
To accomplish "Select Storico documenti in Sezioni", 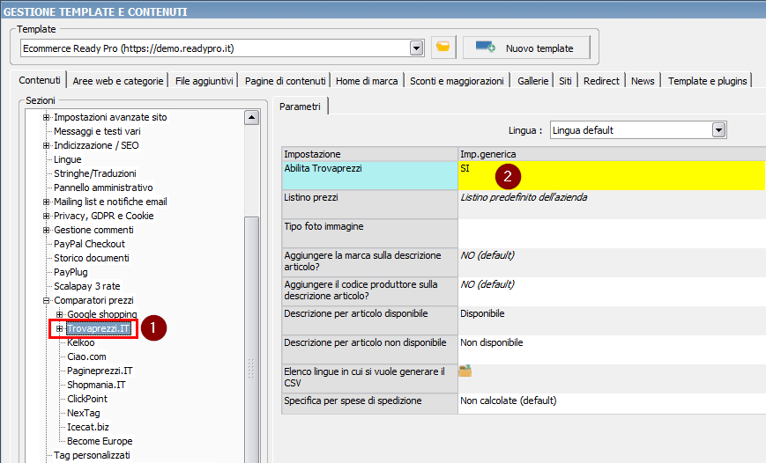I will pyautogui.click(x=92, y=258).
